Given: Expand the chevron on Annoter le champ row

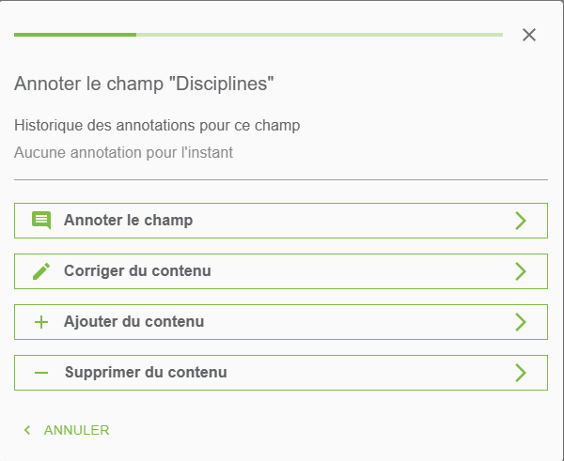Looking at the screenshot, I should (x=521, y=221).
